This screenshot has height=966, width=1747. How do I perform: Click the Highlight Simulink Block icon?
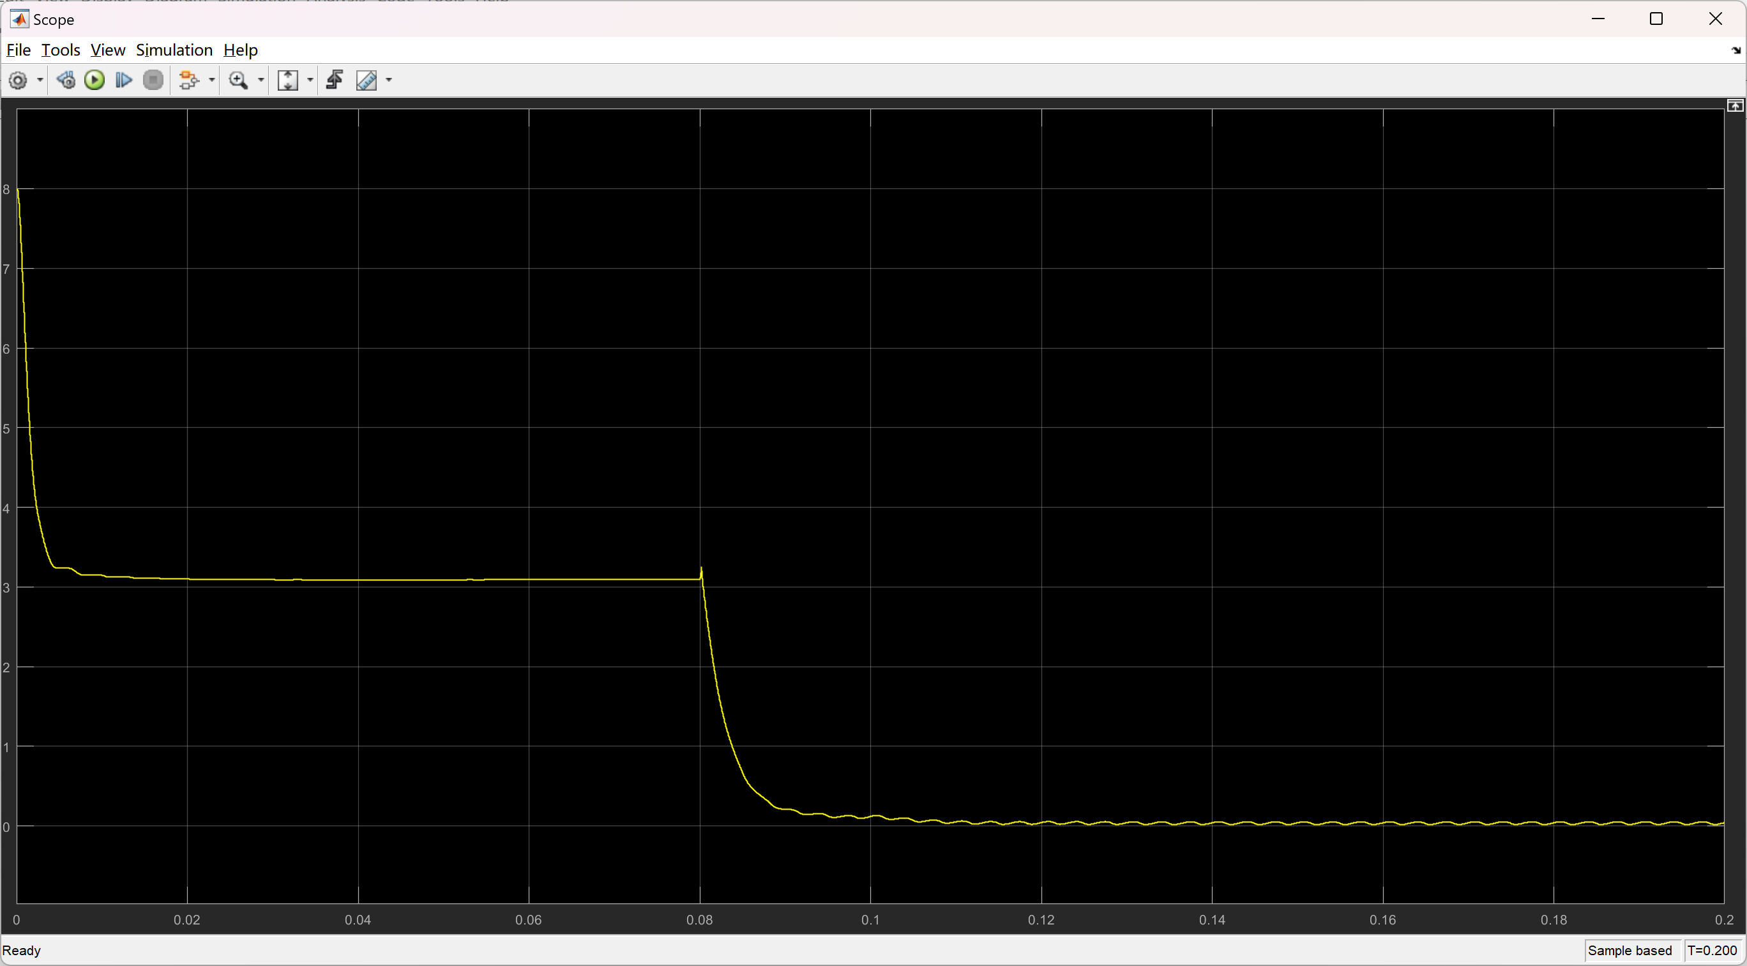point(189,80)
